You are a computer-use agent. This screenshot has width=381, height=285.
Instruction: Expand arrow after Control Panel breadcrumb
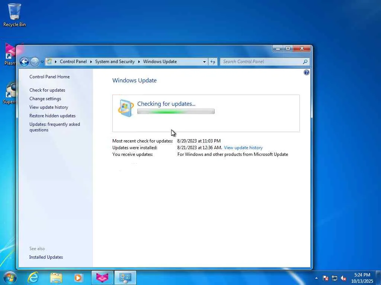91,62
